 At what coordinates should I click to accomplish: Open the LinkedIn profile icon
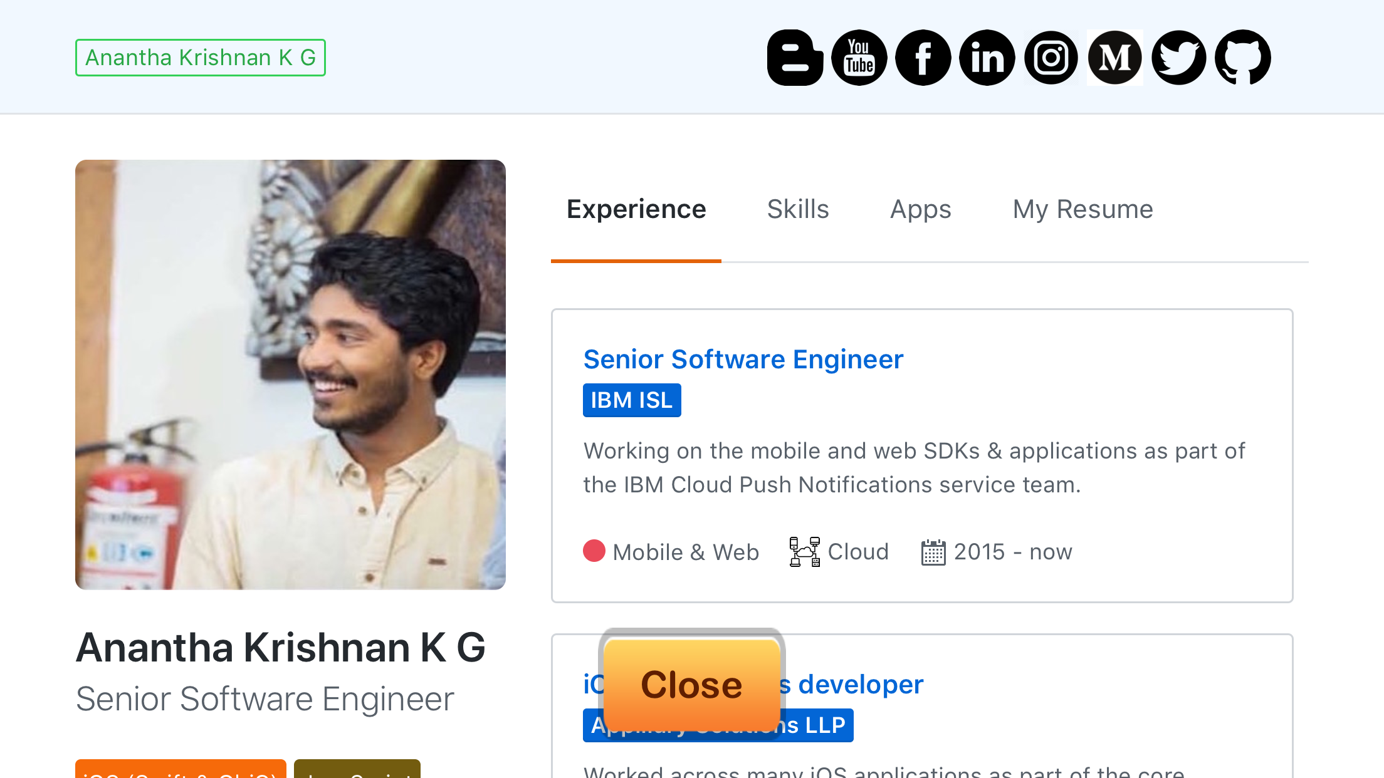tap(987, 58)
